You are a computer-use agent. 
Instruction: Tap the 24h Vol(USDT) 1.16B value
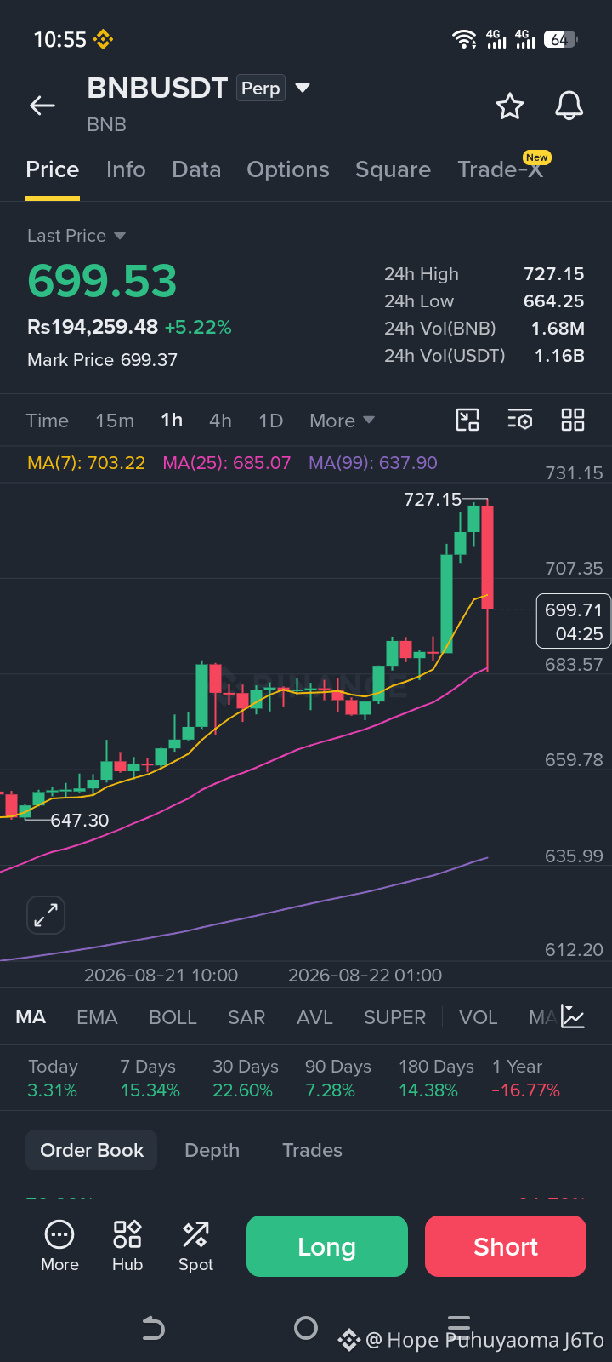tap(559, 356)
